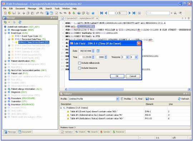Switch to the Receiver tab
Image resolution: width=193 pixels, height=141 pixels.
tap(119, 132)
